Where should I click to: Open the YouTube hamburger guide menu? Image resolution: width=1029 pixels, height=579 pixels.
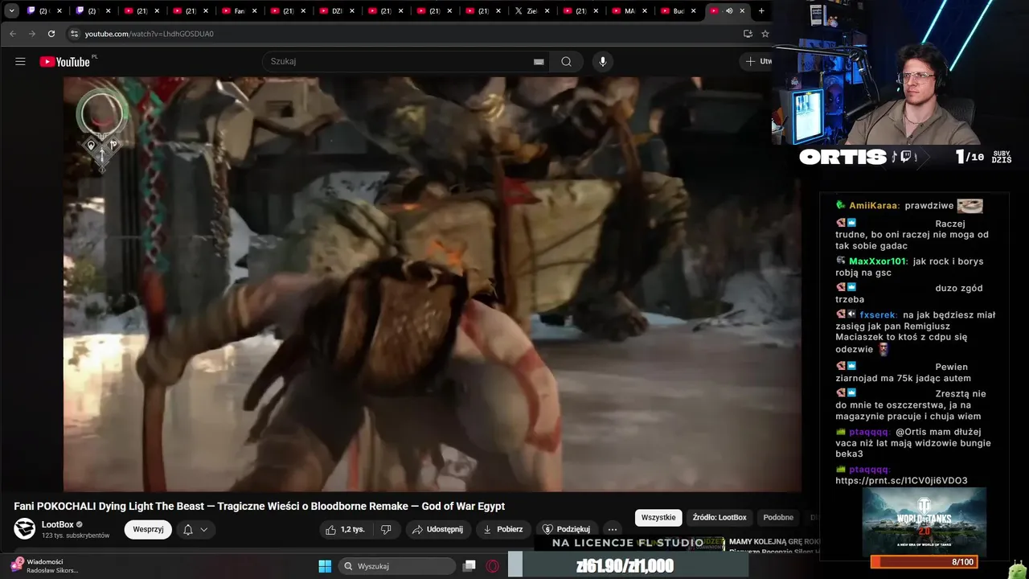tap(20, 61)
